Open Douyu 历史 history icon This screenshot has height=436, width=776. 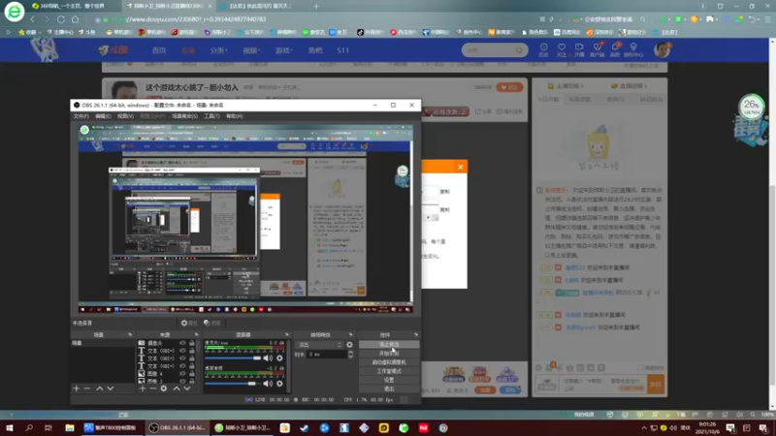[543, 49]
